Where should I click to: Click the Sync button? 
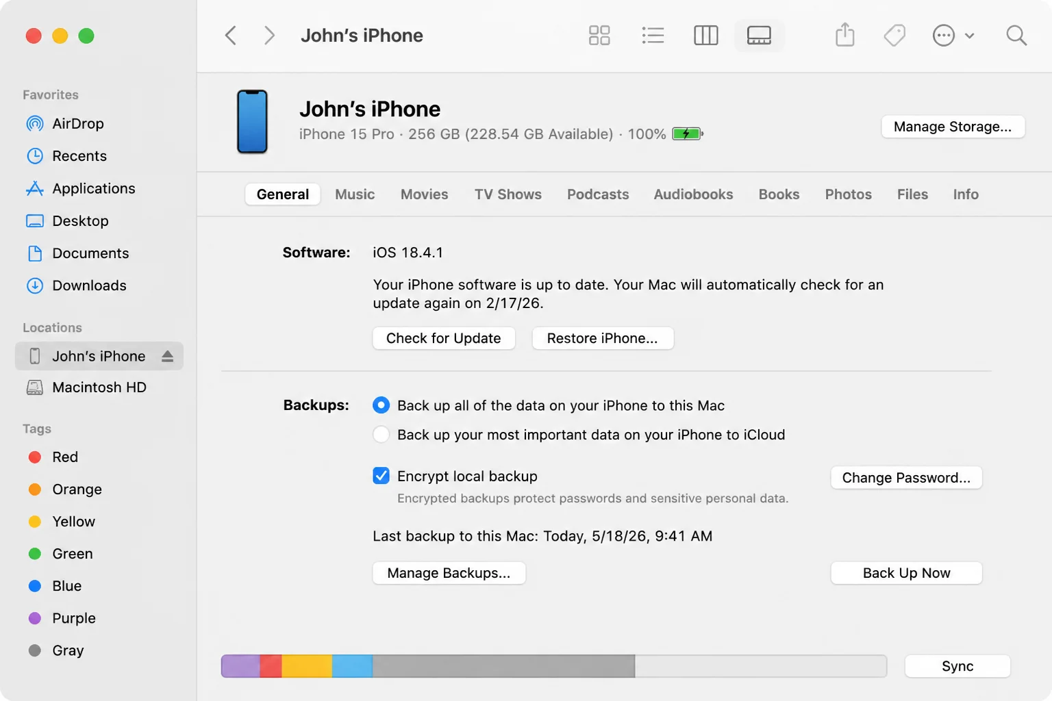click(x=957, y=666)
